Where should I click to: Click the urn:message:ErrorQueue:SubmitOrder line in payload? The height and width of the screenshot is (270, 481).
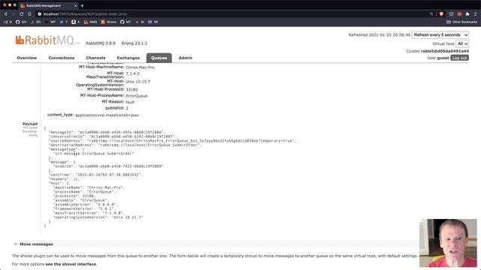[93, 154]
